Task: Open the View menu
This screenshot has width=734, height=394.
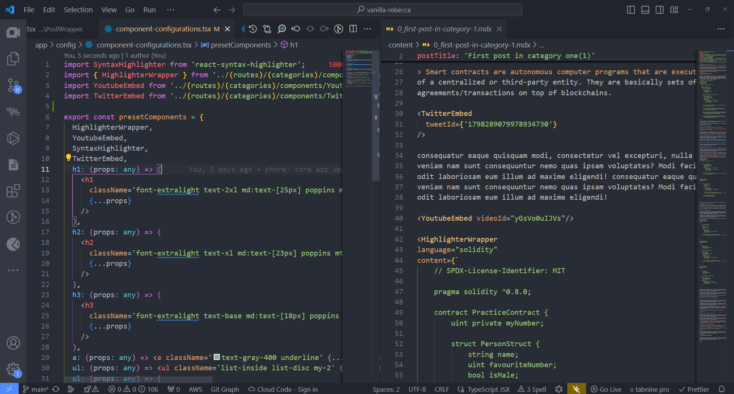Action: pyautogui.click(x=109, y=10)
